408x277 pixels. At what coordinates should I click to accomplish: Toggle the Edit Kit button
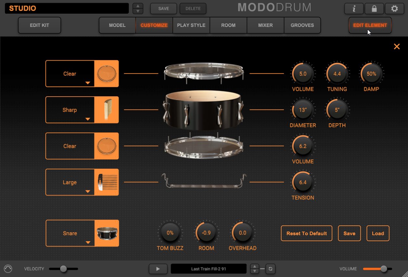click(39, 25)
